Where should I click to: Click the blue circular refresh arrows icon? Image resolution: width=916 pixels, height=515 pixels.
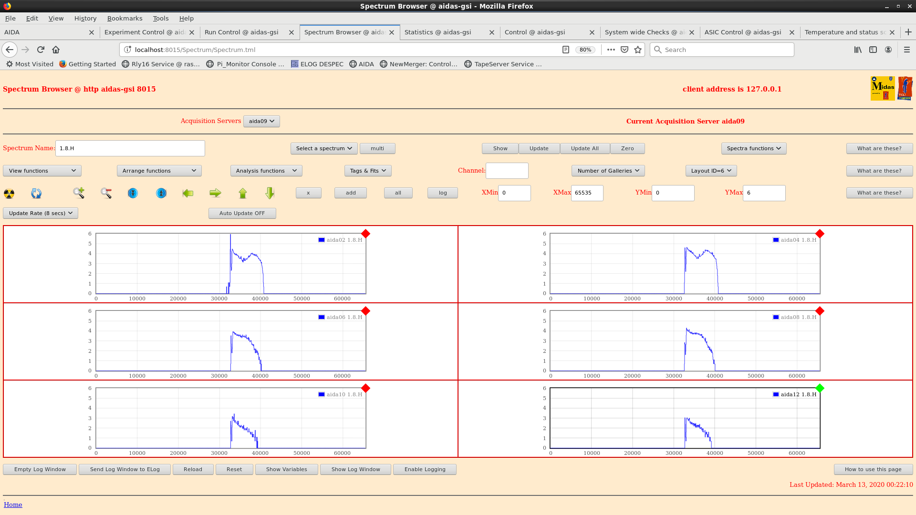coord(36,193)
